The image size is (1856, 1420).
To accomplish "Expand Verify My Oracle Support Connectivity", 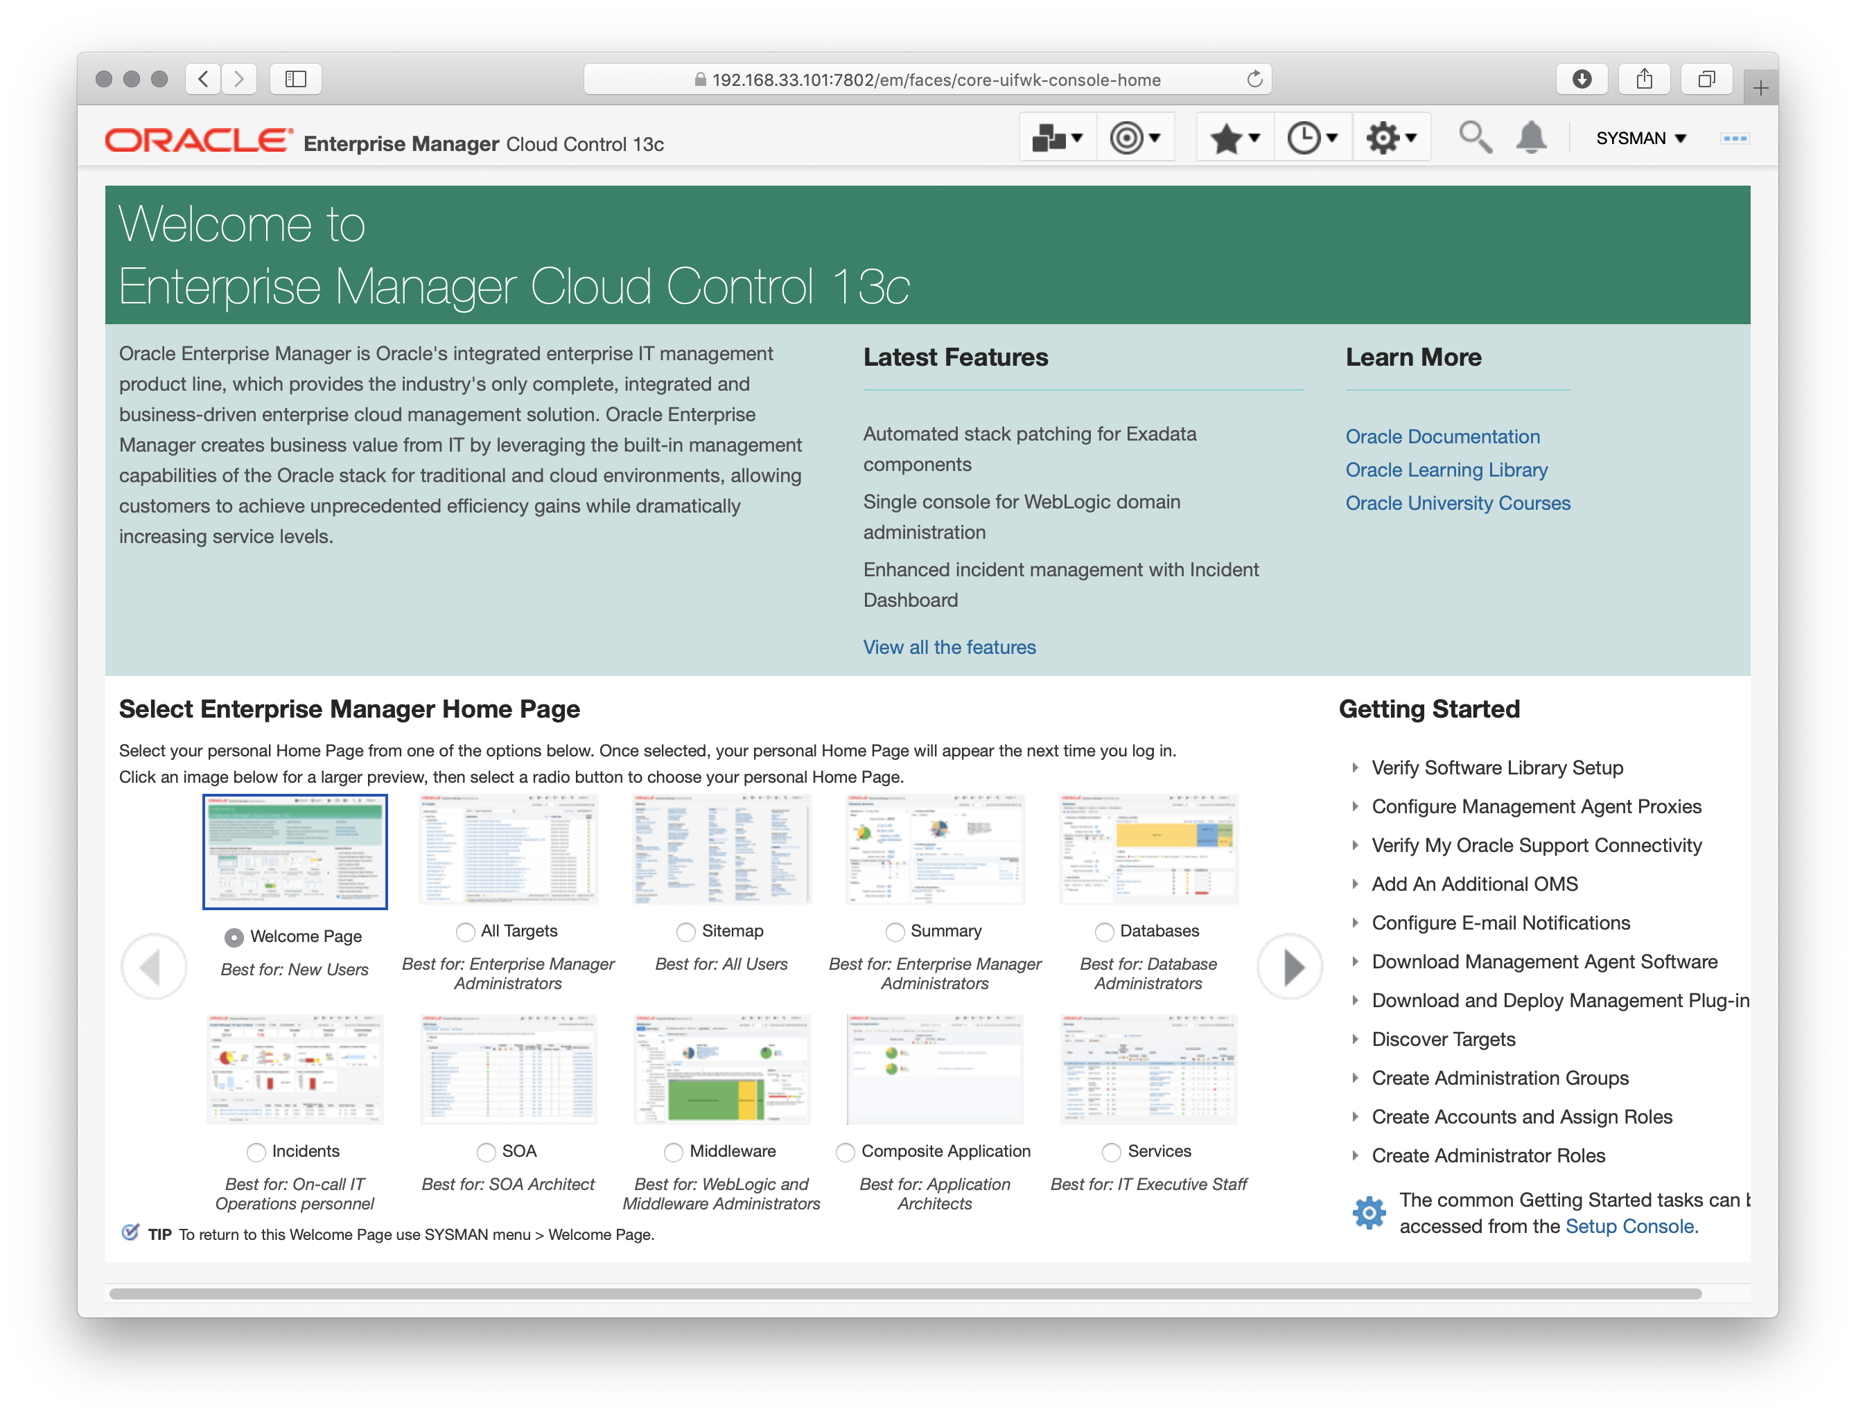I will 1355,845.
